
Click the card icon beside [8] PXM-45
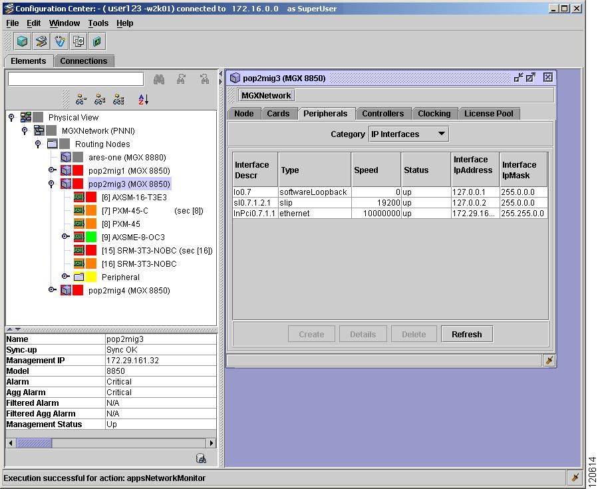[79, 224]
